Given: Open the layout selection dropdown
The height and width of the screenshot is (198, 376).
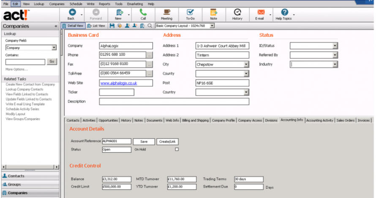Looking at the screenshot, I should tap(212, 26).
